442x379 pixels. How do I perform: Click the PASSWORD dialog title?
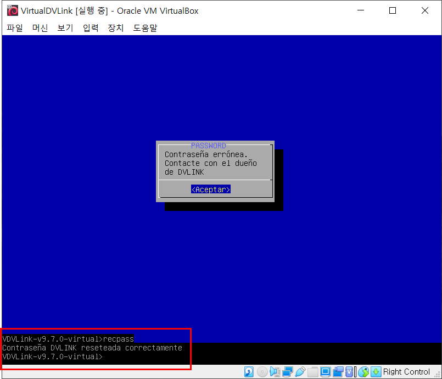coord(208,146)
